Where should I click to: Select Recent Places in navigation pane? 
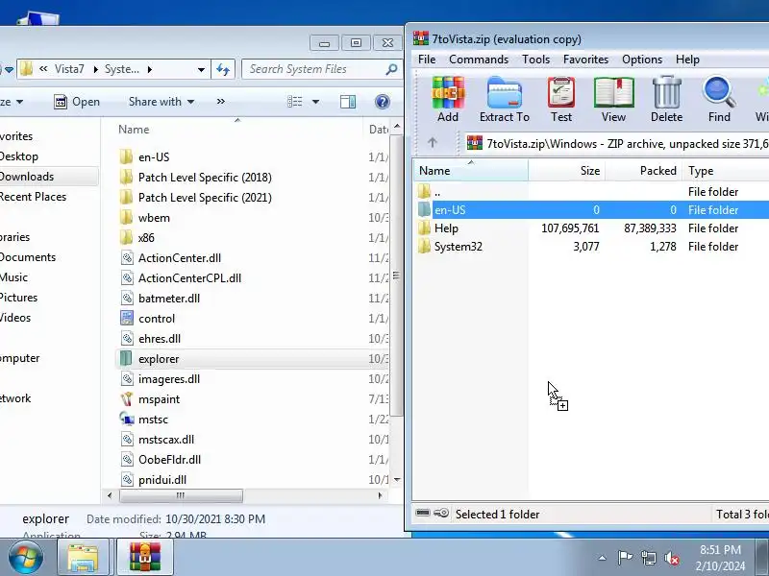(x=33, y=197)
